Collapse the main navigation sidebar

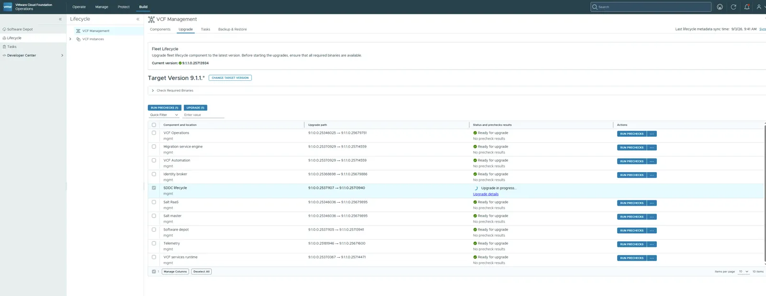(x=60, y=19)
